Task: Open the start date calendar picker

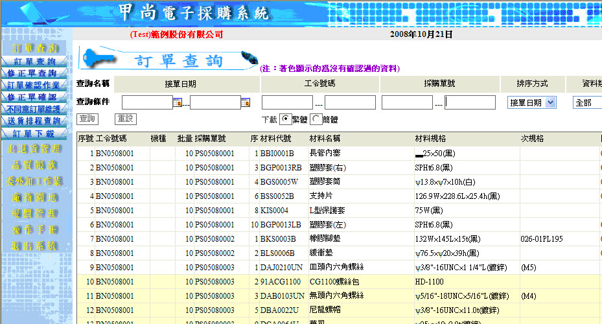Action: (178, 102)
